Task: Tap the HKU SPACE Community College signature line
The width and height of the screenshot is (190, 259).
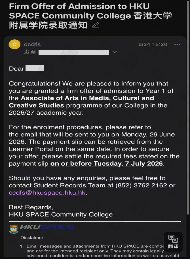Action: click(x=61, y=214)
